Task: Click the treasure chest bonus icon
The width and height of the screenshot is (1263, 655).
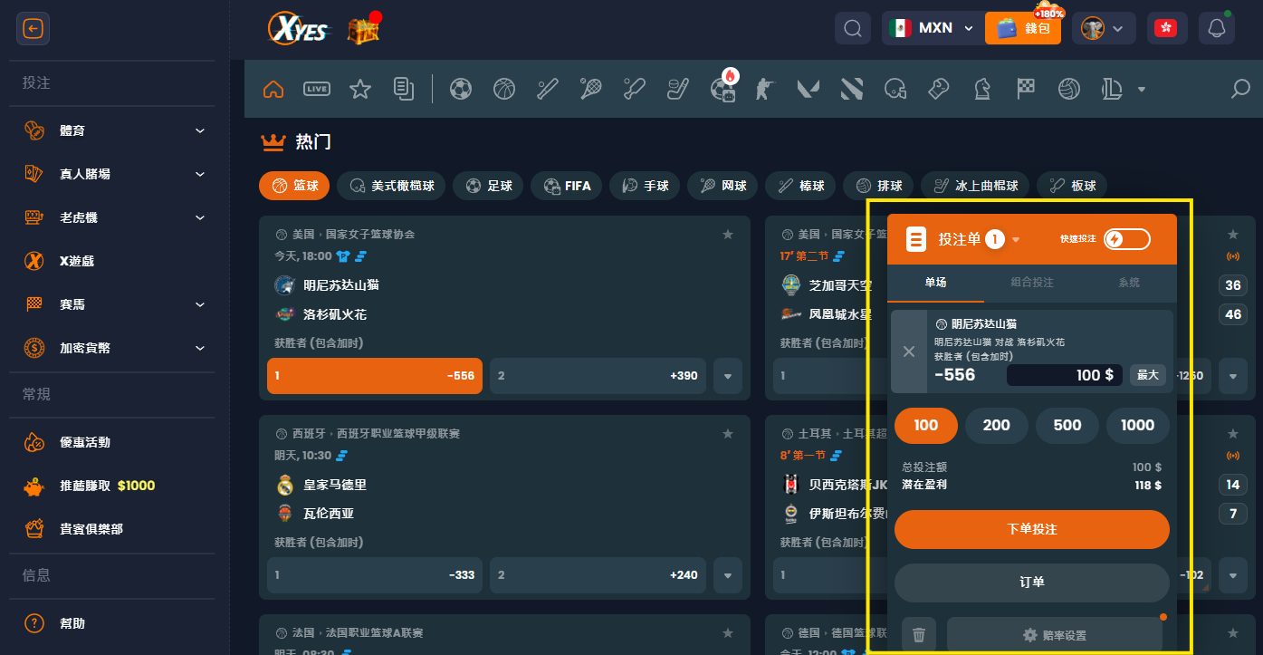Action: tap(363, 29)
